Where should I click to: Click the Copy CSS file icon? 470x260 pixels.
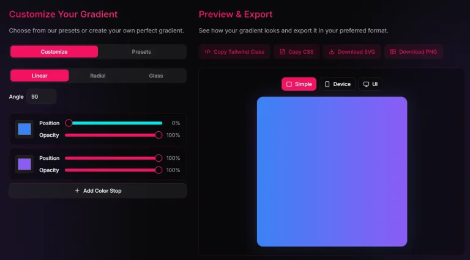(282, 52)
